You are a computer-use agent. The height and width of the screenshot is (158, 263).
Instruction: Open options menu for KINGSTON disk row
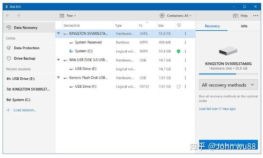(x=185, y=34)
